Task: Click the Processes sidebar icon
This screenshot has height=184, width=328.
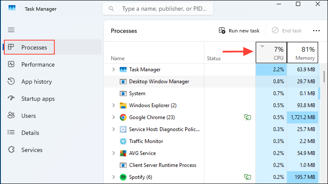Action: pyautogui.click(x=11, y=47)
